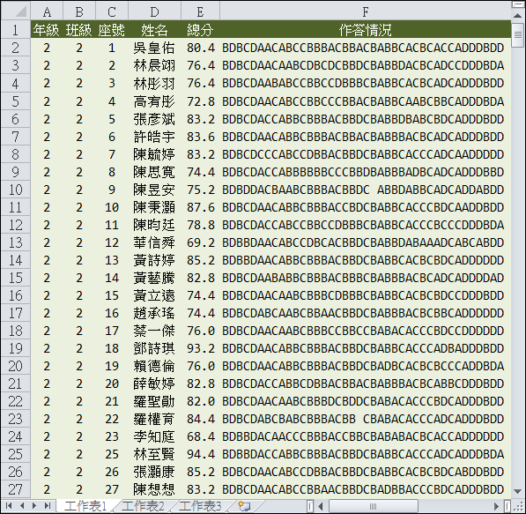The image size is (526, 514).
Task: Click the horizontal scrollbar thumb
Action: (x=373, y=506)
